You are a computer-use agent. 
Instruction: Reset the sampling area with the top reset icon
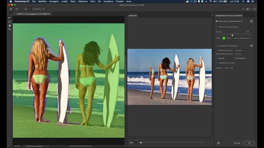pos(251,21)
